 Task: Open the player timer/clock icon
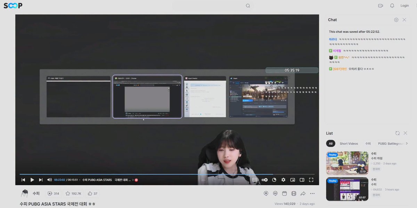coord(274,180)
